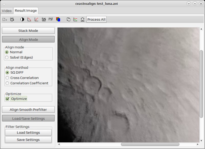Image resolution: width=205 pixels, height=149 pixels.
Task: Click the Process All button
Action: pyautogui.click(x=96, y=19)
